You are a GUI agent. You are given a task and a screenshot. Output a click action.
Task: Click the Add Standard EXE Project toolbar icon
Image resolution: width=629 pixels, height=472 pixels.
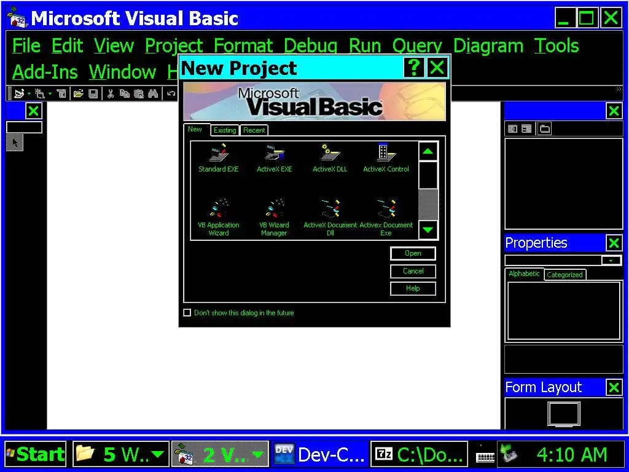(19, 94)
